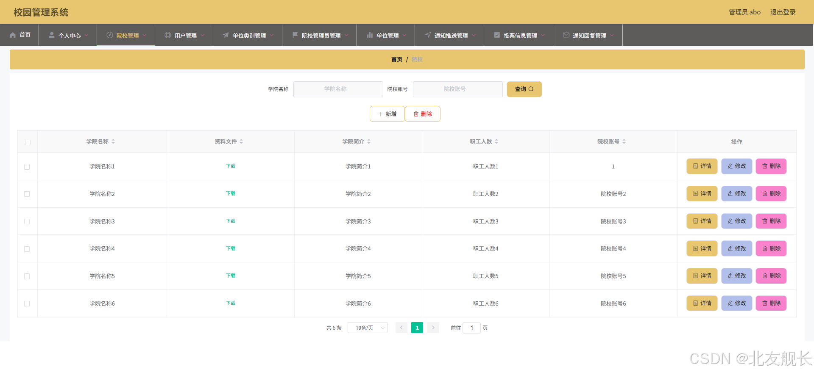Open the 用户管理 menu item
814x372 pixels.
pos(184,35)
